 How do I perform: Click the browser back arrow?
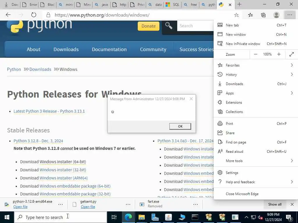8,15
